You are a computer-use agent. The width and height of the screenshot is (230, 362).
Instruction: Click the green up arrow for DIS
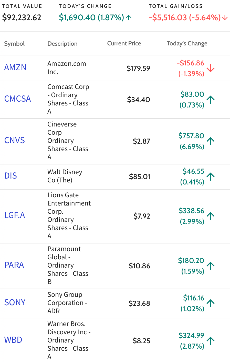[211, 177]
